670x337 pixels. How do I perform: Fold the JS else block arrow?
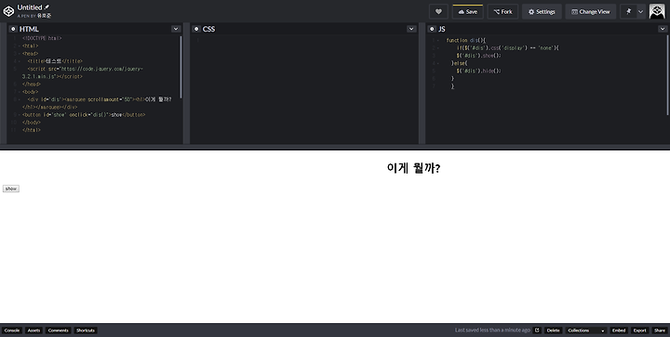[x=438, y=63]
